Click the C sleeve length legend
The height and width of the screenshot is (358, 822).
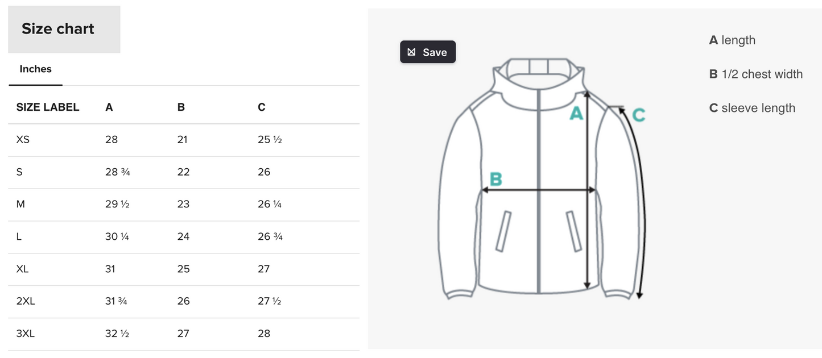(x=752, y=109)
